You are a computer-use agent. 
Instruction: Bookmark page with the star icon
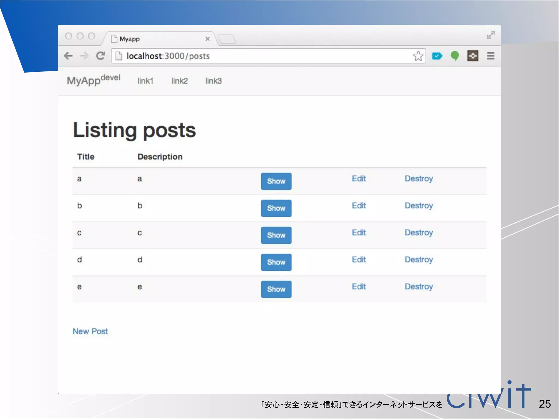418,56
